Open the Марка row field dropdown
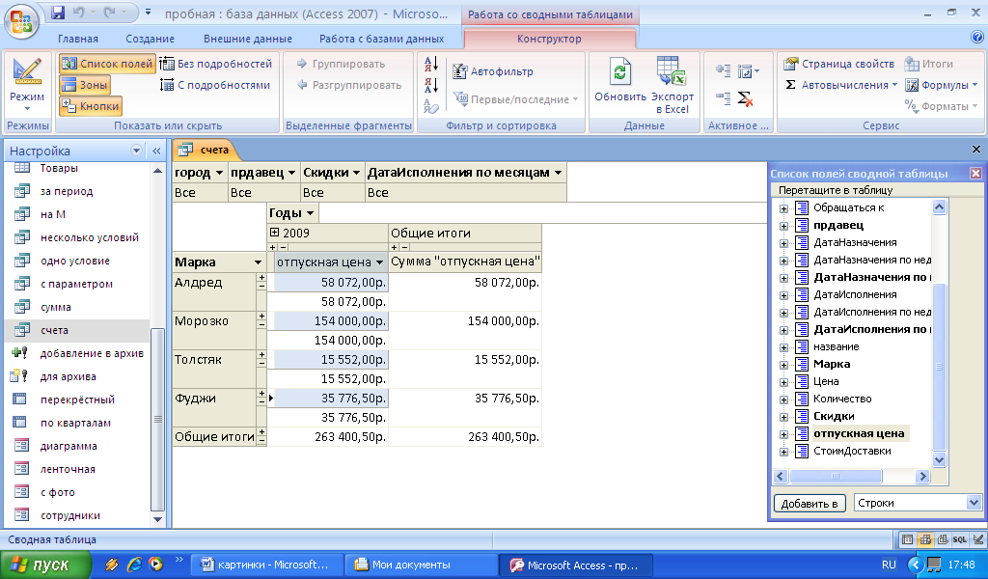Image resolution: width=988 pixels, height=579 pixels. tap(258, 262)
